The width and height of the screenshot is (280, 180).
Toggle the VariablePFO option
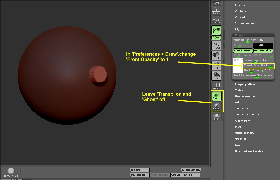coord(243,51)
